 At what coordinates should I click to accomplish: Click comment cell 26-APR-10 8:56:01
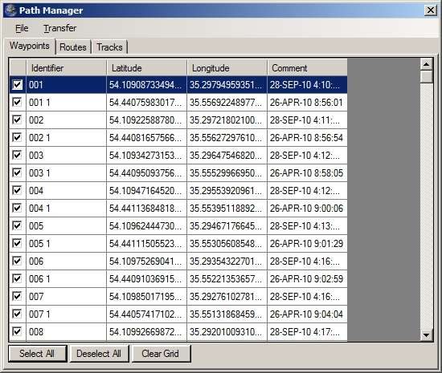coord(307,102)
